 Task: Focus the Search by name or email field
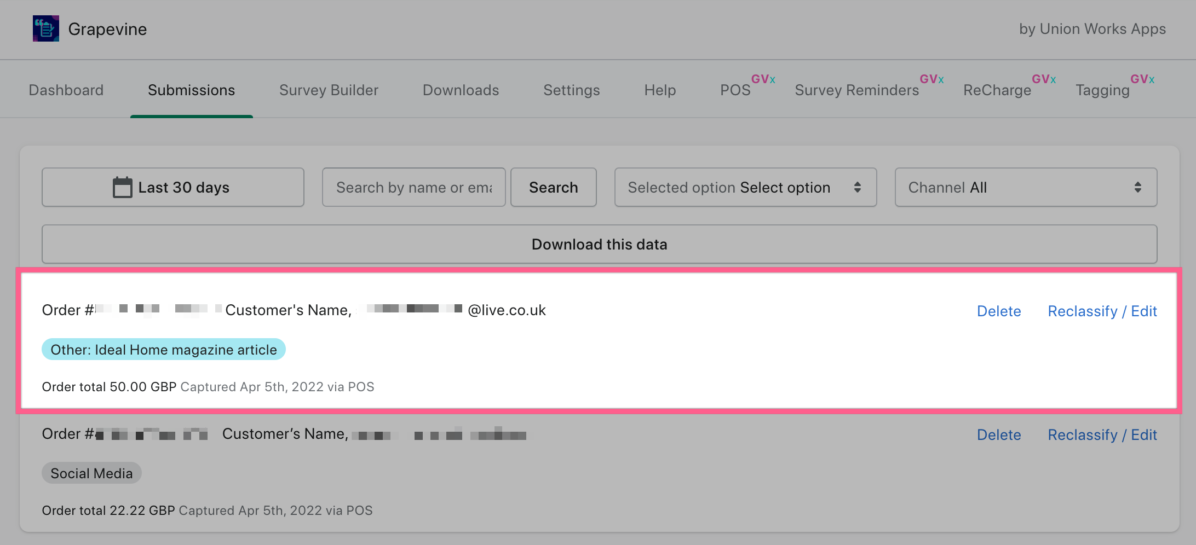click(413, 187)
